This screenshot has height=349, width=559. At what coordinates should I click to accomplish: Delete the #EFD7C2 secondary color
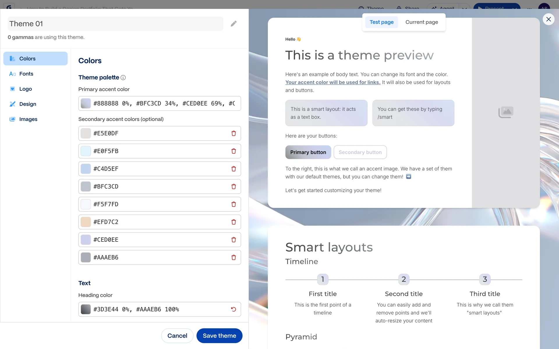pos(233,222)
